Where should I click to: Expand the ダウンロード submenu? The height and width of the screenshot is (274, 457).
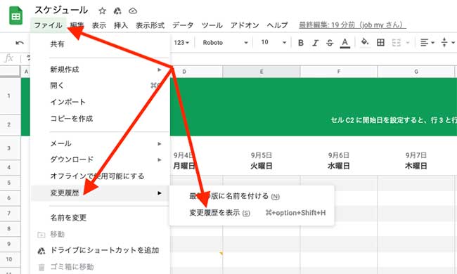point(100,159)
